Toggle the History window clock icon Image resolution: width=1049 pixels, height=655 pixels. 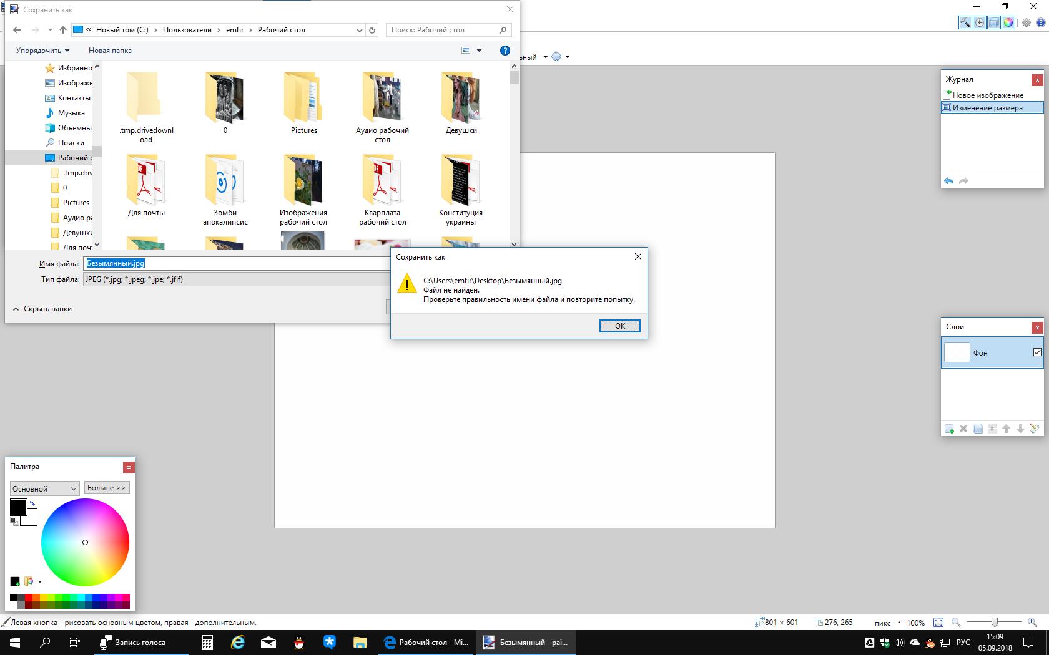coord(980,23)
